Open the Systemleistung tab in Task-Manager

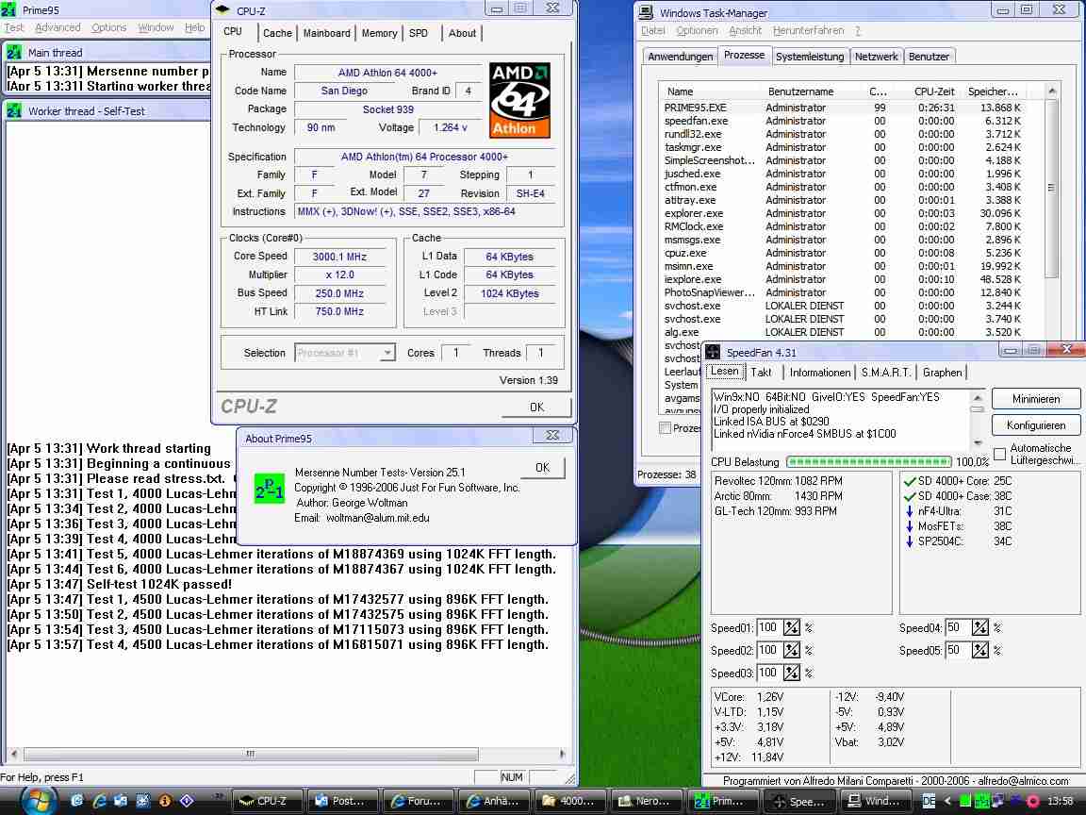pyautogui.click(x=810, y=57)
